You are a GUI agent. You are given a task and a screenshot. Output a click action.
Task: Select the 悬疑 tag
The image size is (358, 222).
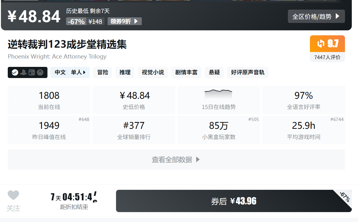pyautogui.click(x=214, y=72)
